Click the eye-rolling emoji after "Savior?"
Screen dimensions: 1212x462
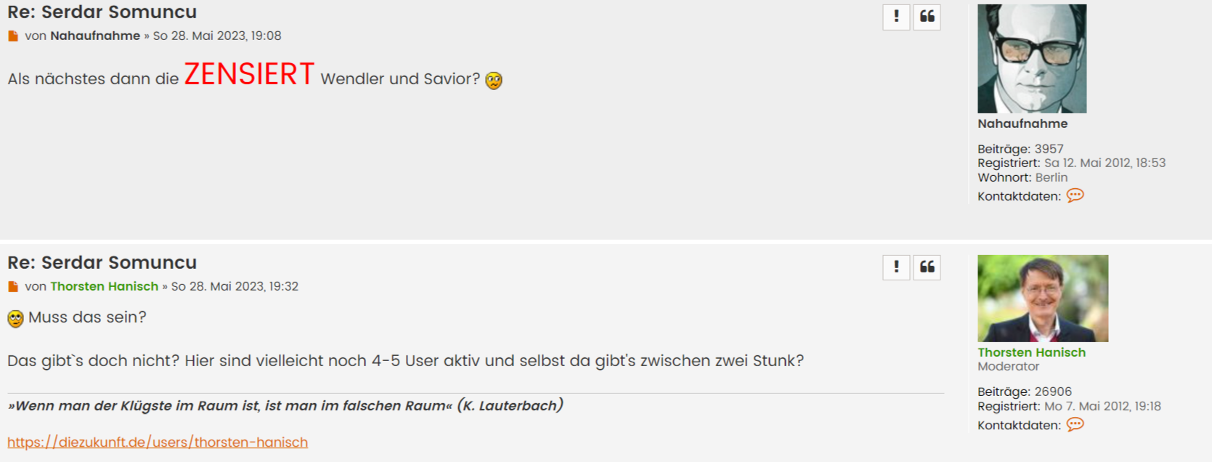494,80
